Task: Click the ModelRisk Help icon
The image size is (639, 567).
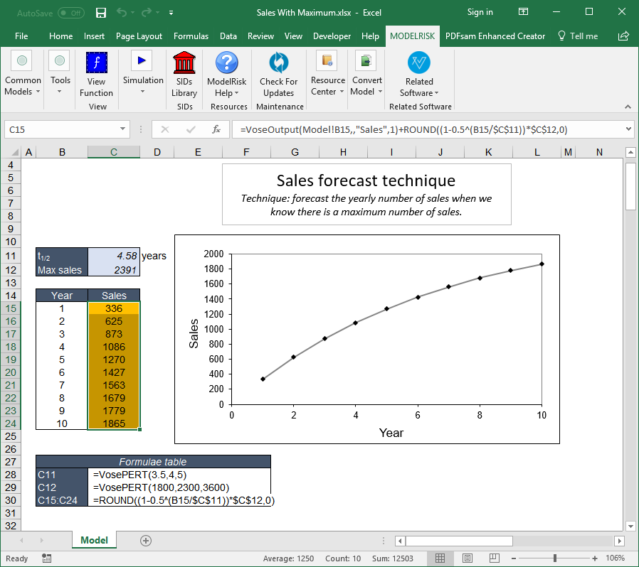Action: click(x=226, y=75)
